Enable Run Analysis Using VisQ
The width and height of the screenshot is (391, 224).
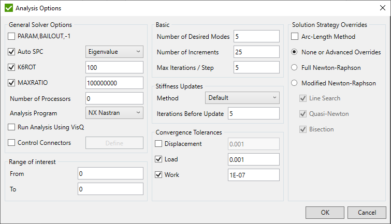[12, 127]
